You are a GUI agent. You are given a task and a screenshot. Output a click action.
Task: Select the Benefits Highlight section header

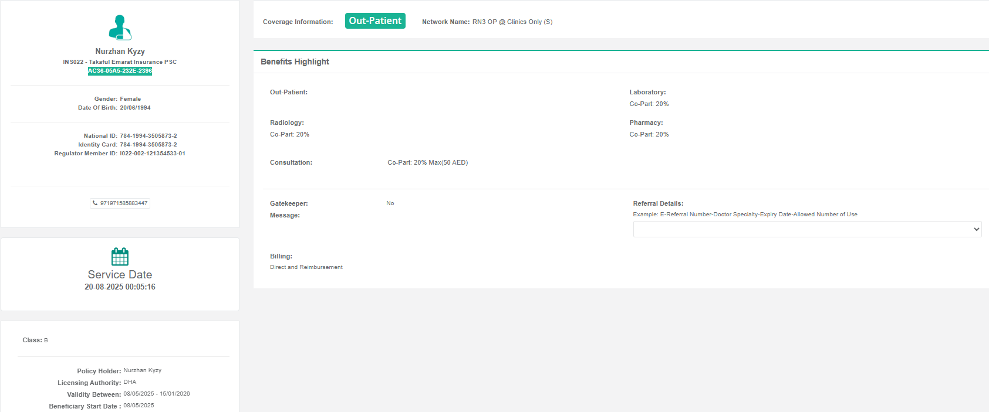(295, 62)
